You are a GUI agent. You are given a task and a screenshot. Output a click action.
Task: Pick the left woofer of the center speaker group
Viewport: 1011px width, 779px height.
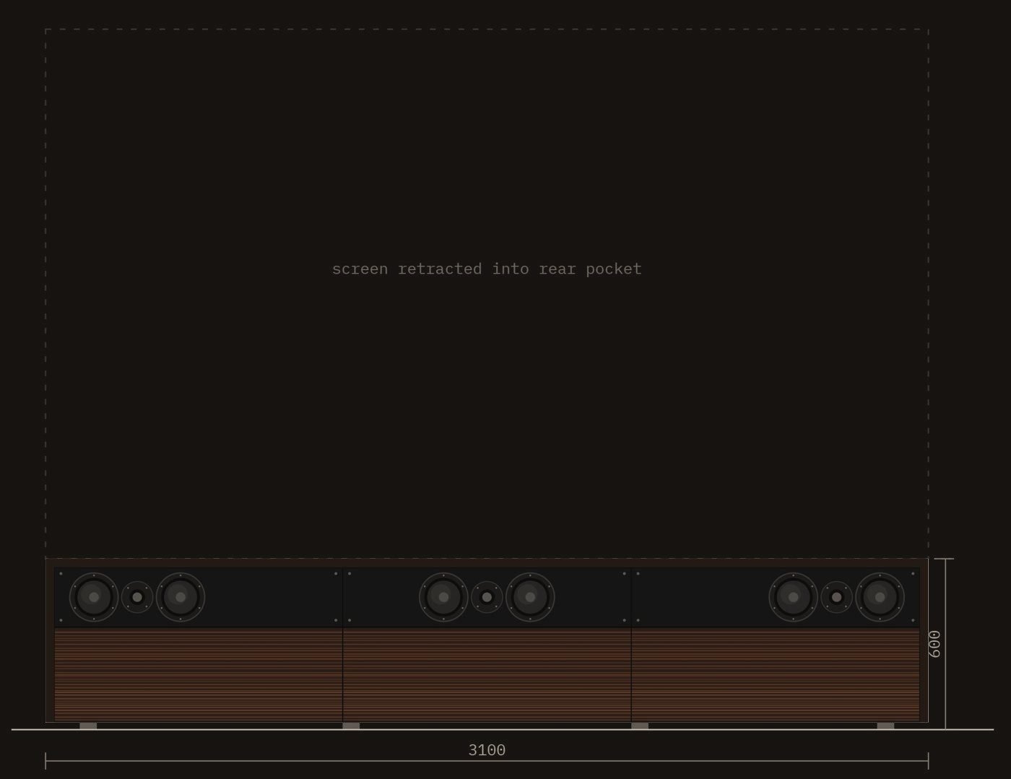click(443, 597)
